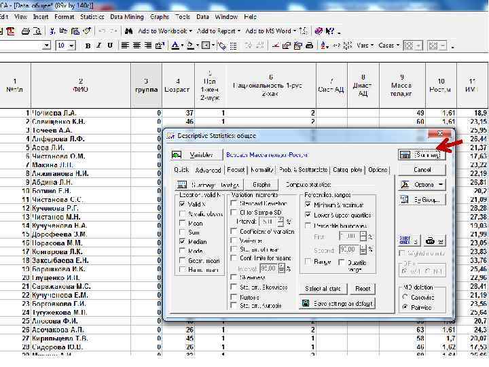Switch to the Normality tab

[x=262, y=170]
